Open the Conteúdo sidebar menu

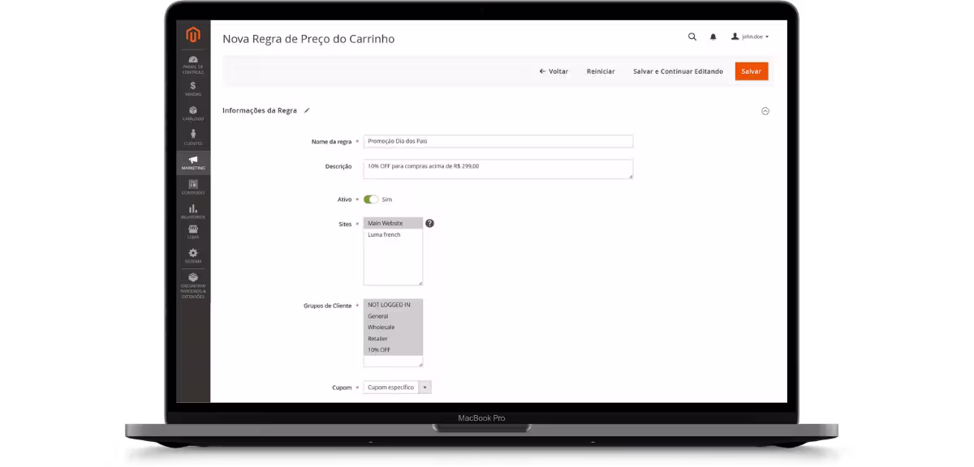pos(193,187)
